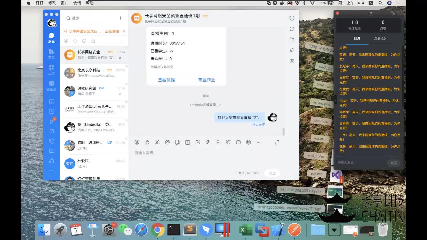Filter conversations by @ mentions
The height and width of the screenshot is (240, 427).
tap(66, 41)
